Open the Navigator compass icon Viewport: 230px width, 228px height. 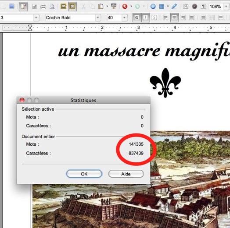coord(194,7)
